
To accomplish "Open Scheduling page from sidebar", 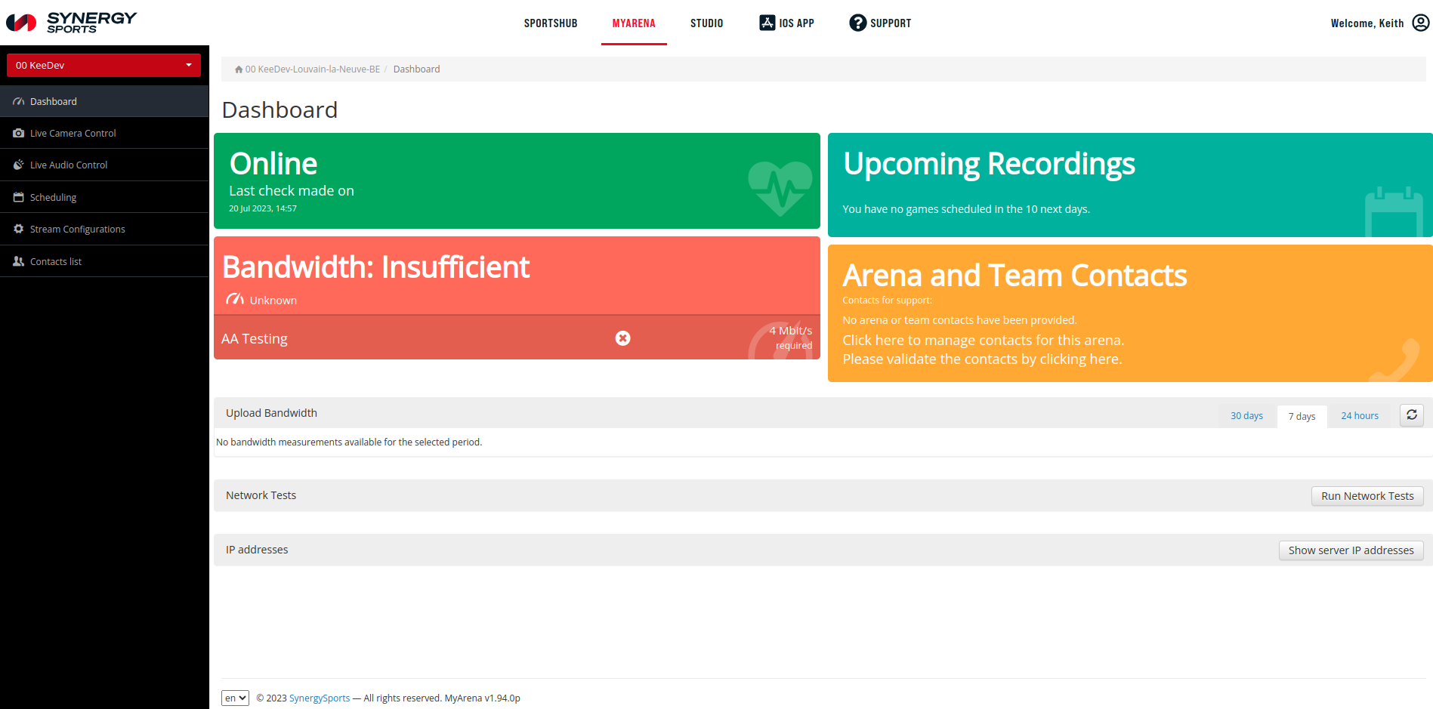I will click(x=104, y=197).
